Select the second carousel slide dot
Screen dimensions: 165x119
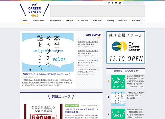coord(26,70)
